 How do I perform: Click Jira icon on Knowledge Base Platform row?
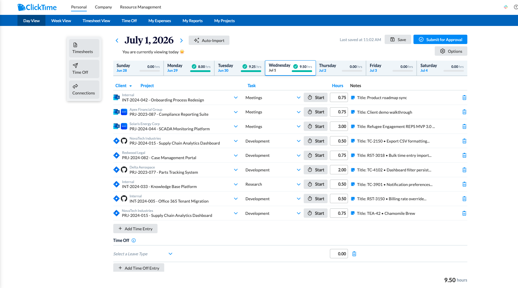tap(116, 184)
